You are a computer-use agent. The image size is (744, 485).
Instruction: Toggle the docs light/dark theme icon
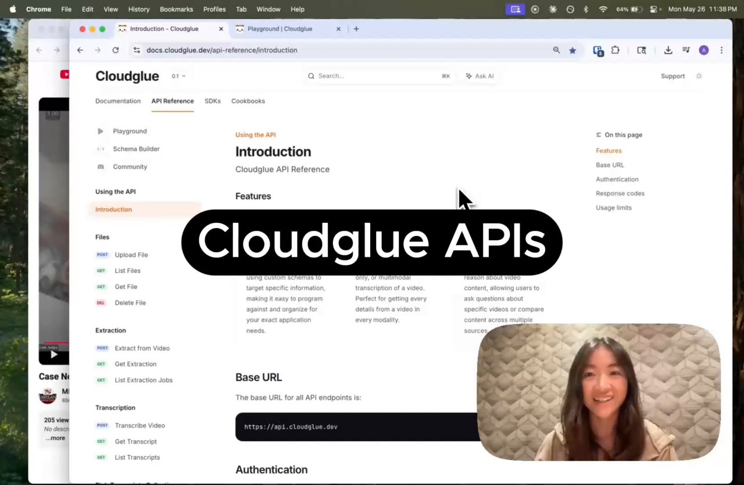coord(699,76)
